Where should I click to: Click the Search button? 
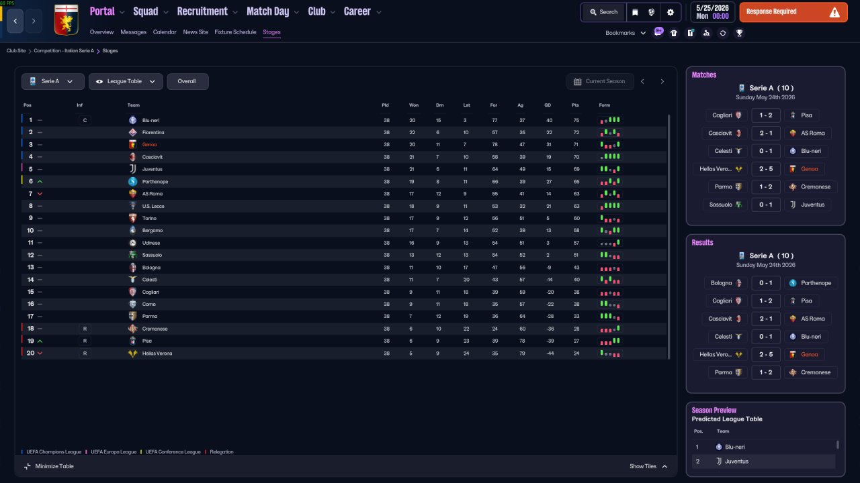pos(603,12)
